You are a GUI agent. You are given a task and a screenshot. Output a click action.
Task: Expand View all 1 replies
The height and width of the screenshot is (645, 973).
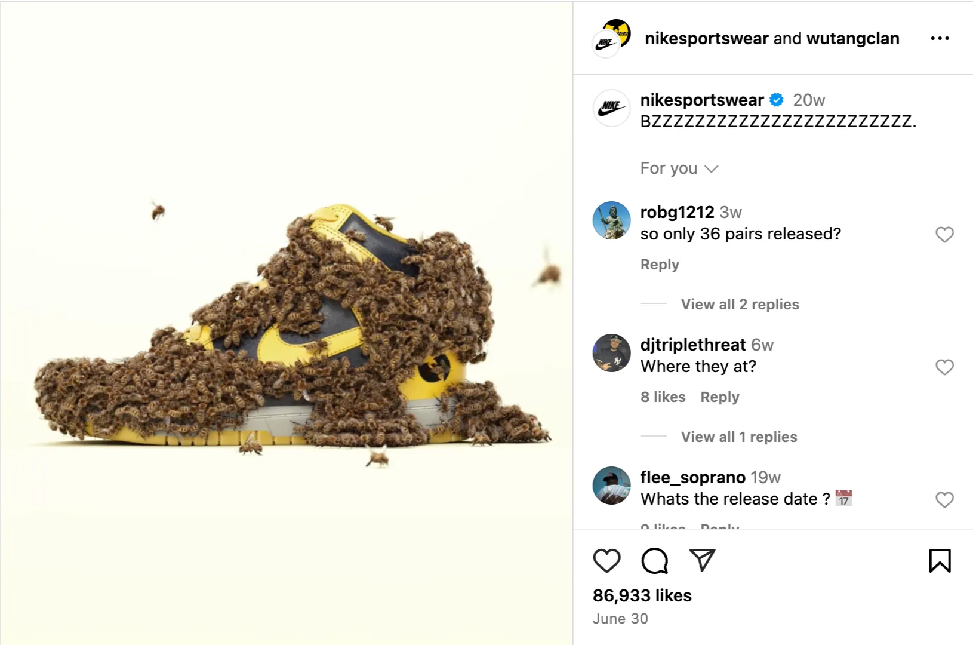739,437
